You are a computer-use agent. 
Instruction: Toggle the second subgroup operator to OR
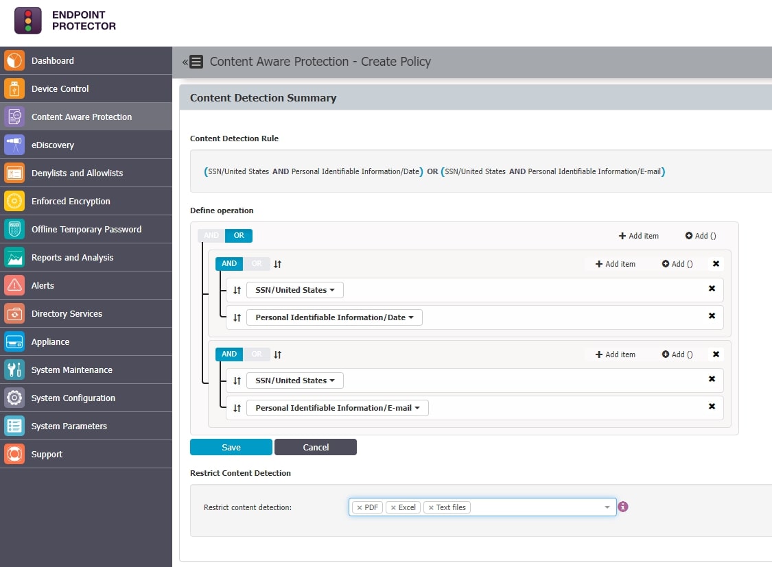[x=257, y=354]
